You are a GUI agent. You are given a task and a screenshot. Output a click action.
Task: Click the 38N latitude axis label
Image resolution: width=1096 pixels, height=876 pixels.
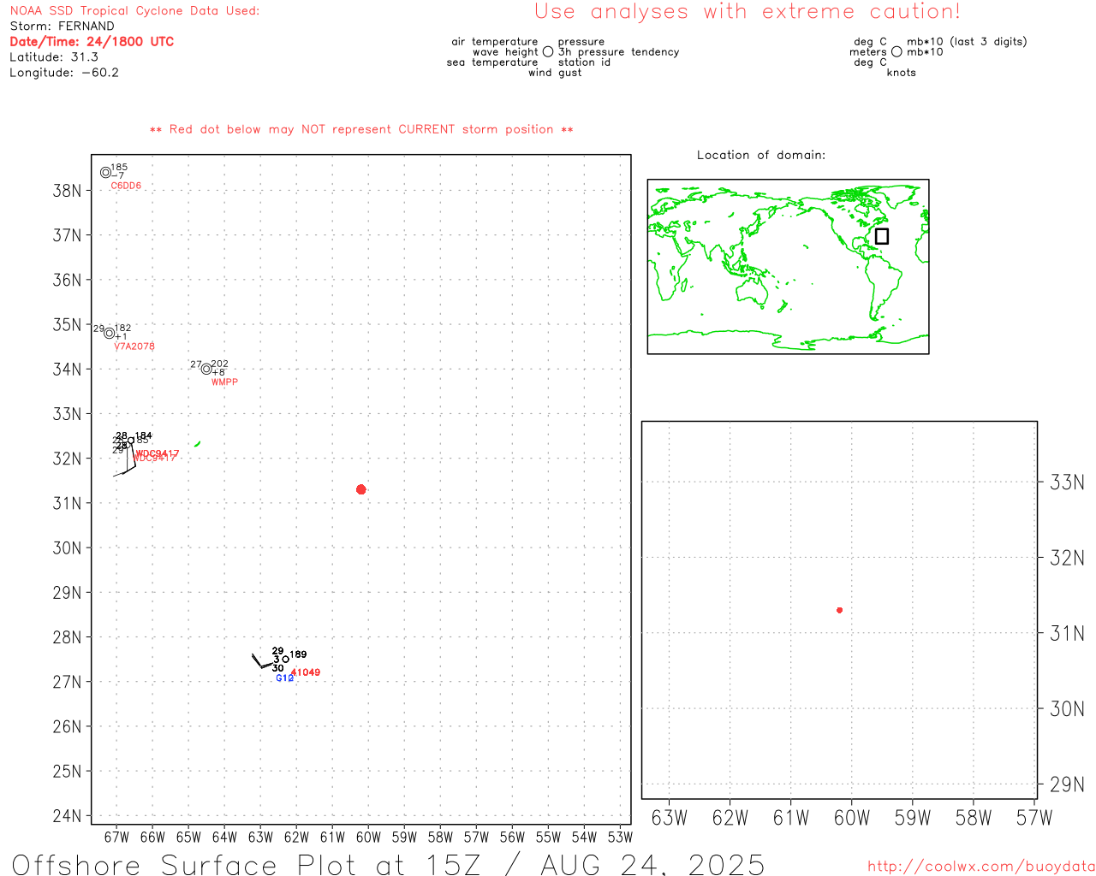tap(67, 191)
